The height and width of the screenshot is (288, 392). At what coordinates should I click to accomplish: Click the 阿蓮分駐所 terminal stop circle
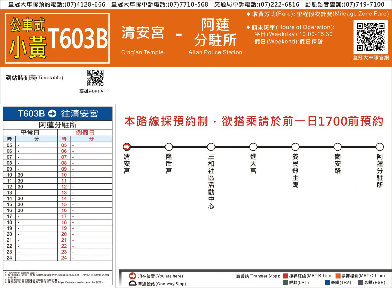[x=379, y=147]
